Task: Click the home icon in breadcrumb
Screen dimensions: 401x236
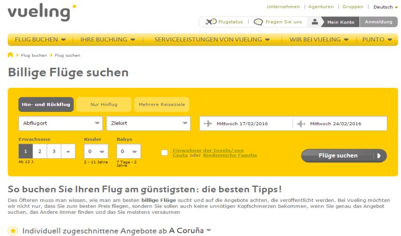Action: [x=10, y=55]
